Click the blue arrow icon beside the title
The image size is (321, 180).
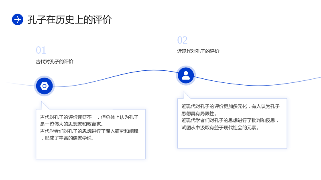17,20
